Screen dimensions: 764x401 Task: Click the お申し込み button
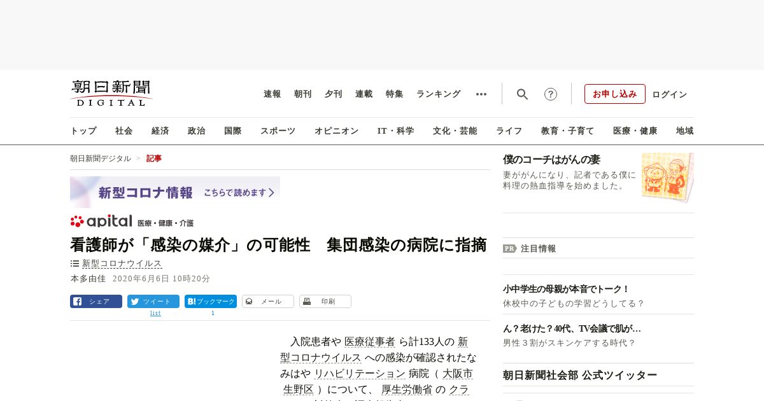tap(615, 94)
